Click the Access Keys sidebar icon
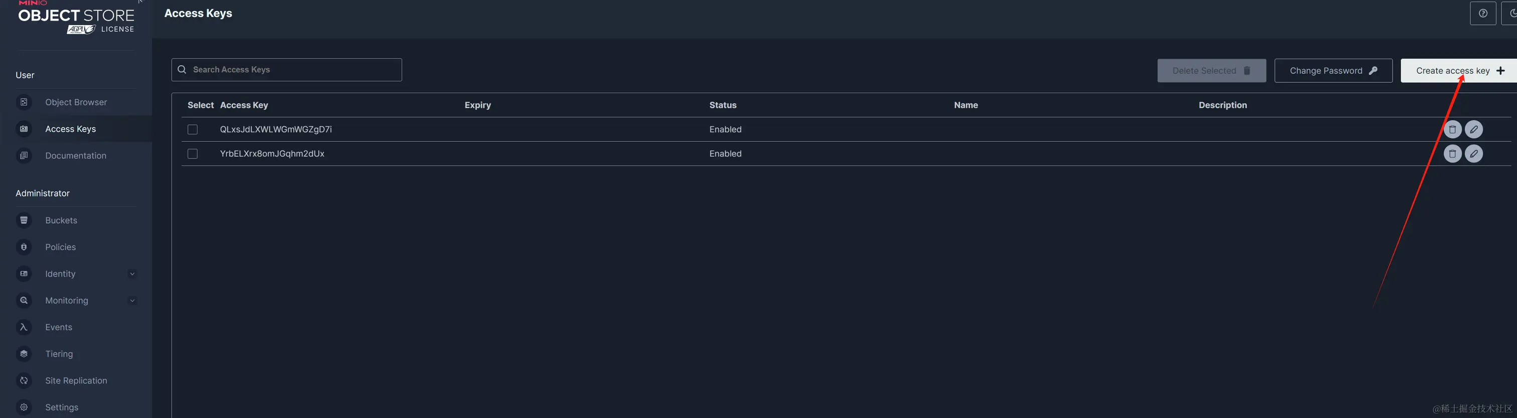The height and width of the screenshot is (418, 1517). (x=24, y=129)
